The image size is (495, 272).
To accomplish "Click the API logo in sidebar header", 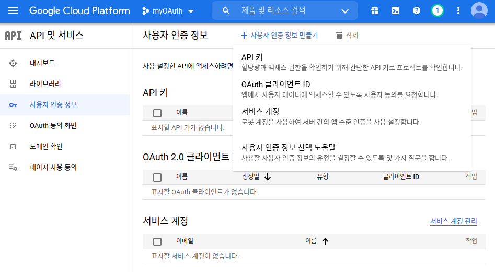I will pos(13,36).
